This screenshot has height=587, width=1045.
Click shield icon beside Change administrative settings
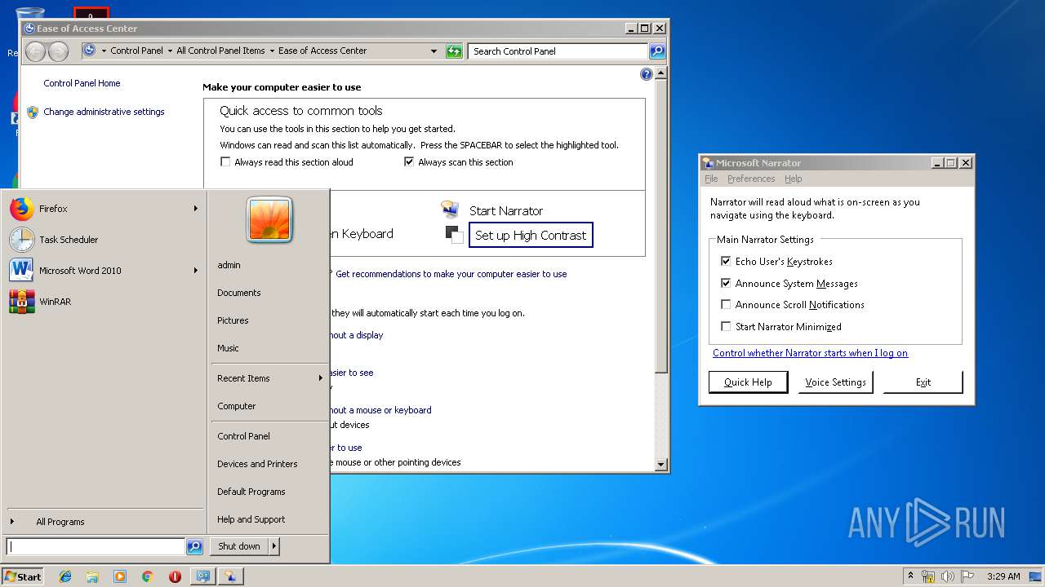point(33,112)
